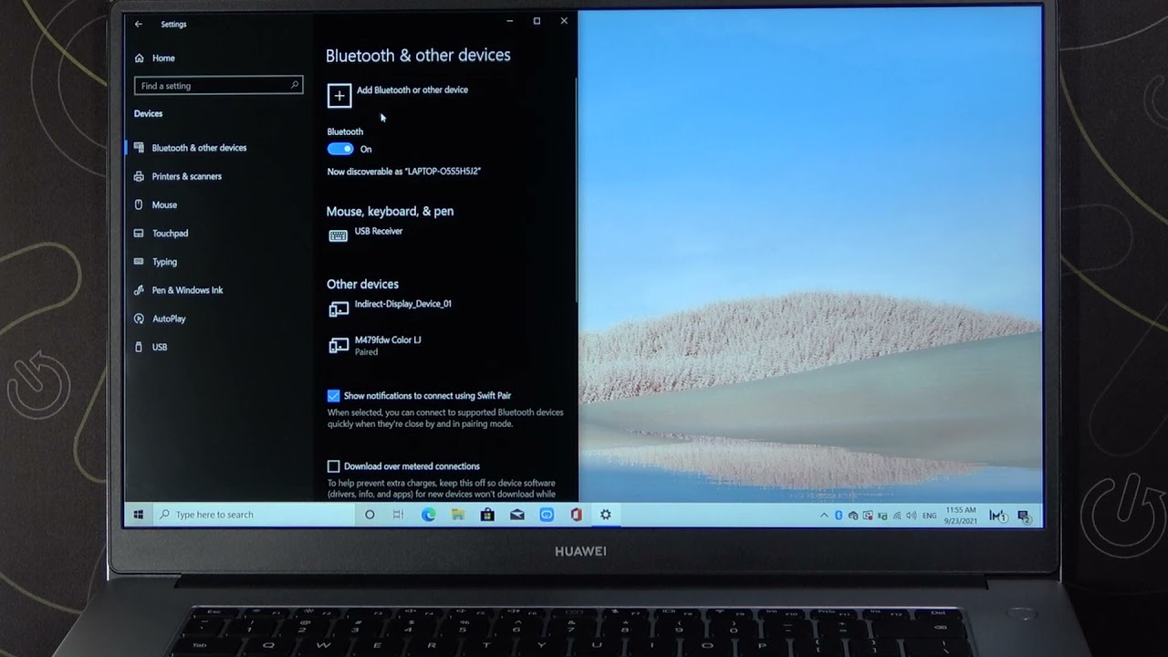Open Home in Settings sidebar
The width and height of the screenshot is (1168, 657).
(x=163, y=57)
